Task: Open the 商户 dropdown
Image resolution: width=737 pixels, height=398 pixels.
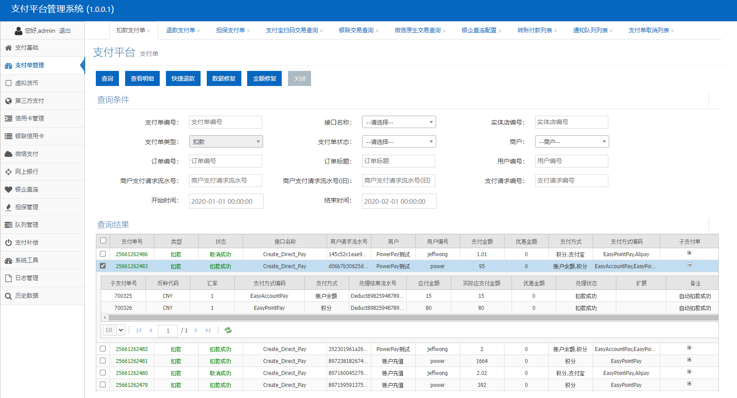Action: tap(572, 141)
